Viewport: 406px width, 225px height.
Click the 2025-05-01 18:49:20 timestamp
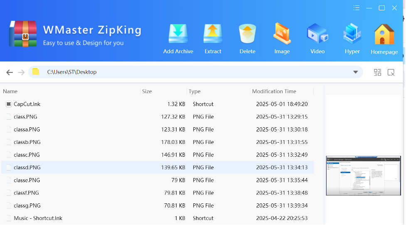tap(282, 104)
